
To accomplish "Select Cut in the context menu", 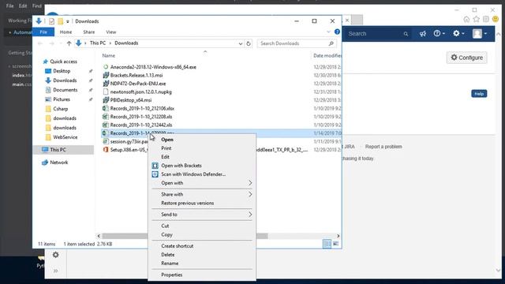I will coord(165,226).
